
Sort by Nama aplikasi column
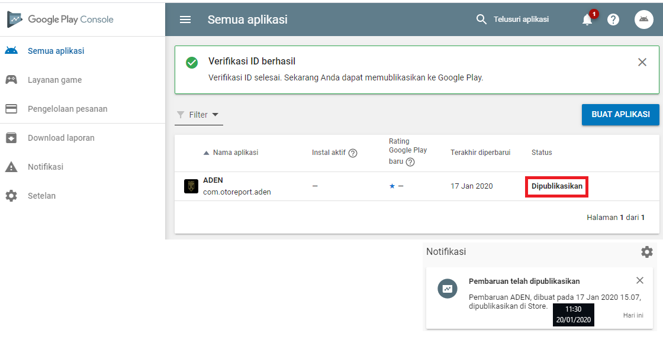click(231, 153)
